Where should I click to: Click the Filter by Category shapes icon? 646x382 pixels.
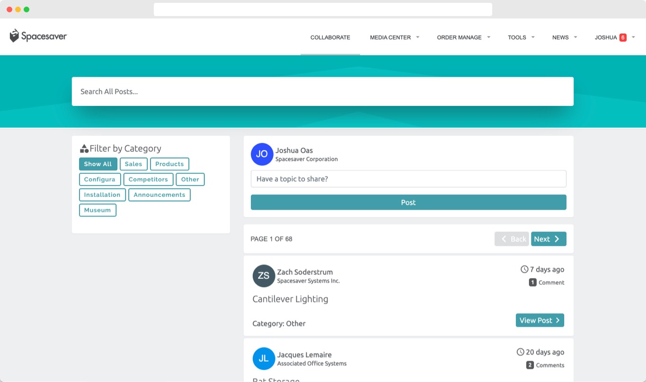click(x=84, y=149)
